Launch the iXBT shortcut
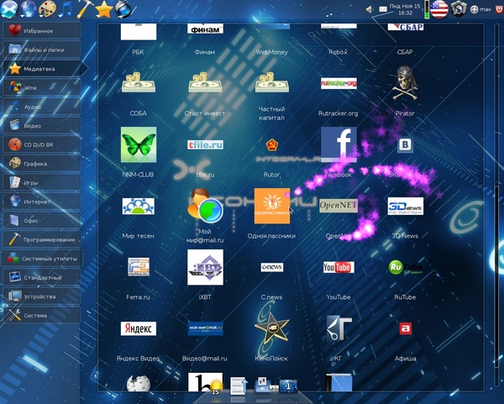Image resolution: width=504 pixels, height=404 pixels. click(x=205, y=267)
